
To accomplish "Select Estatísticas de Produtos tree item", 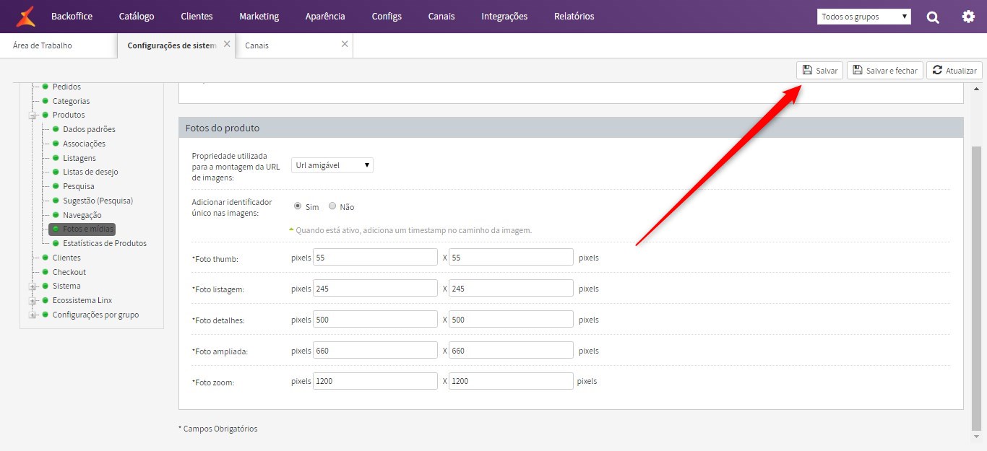I will [x=105, y=243].
